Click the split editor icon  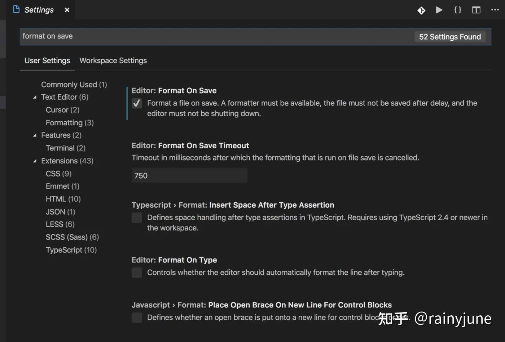pyautogui.click(x=476, y=10)
